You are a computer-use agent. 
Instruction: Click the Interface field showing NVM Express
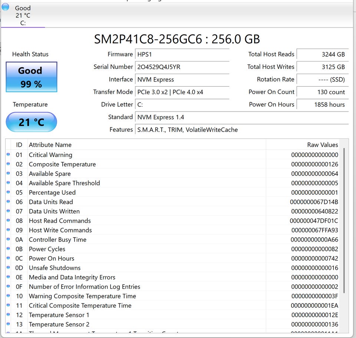pyautogui.click(x=182, y=80)
